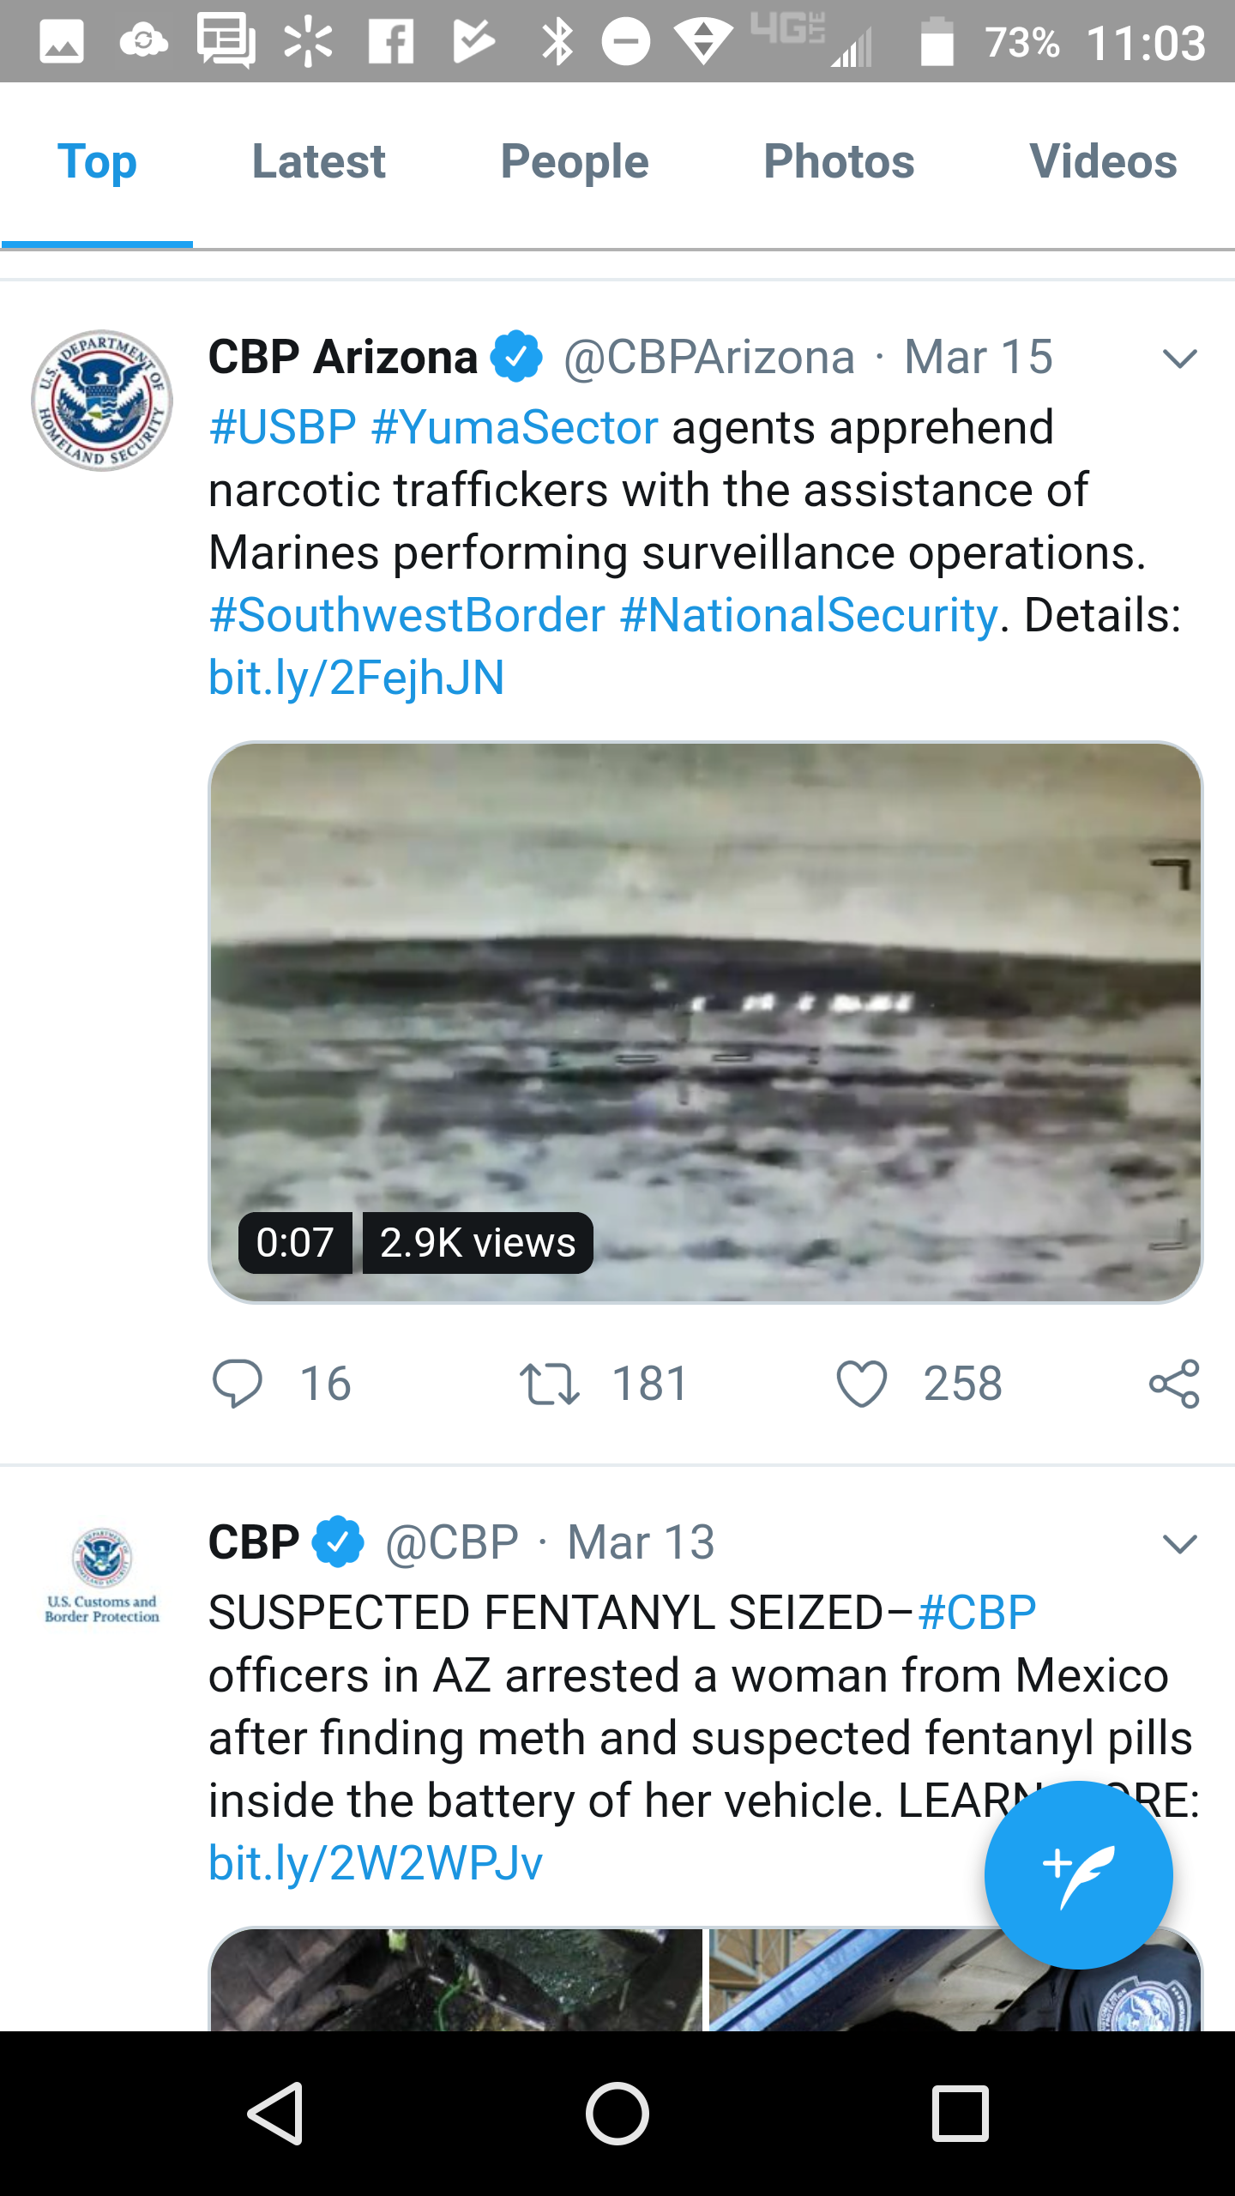
Task: Switch to the People tab
Action: [x=575, y=162]
